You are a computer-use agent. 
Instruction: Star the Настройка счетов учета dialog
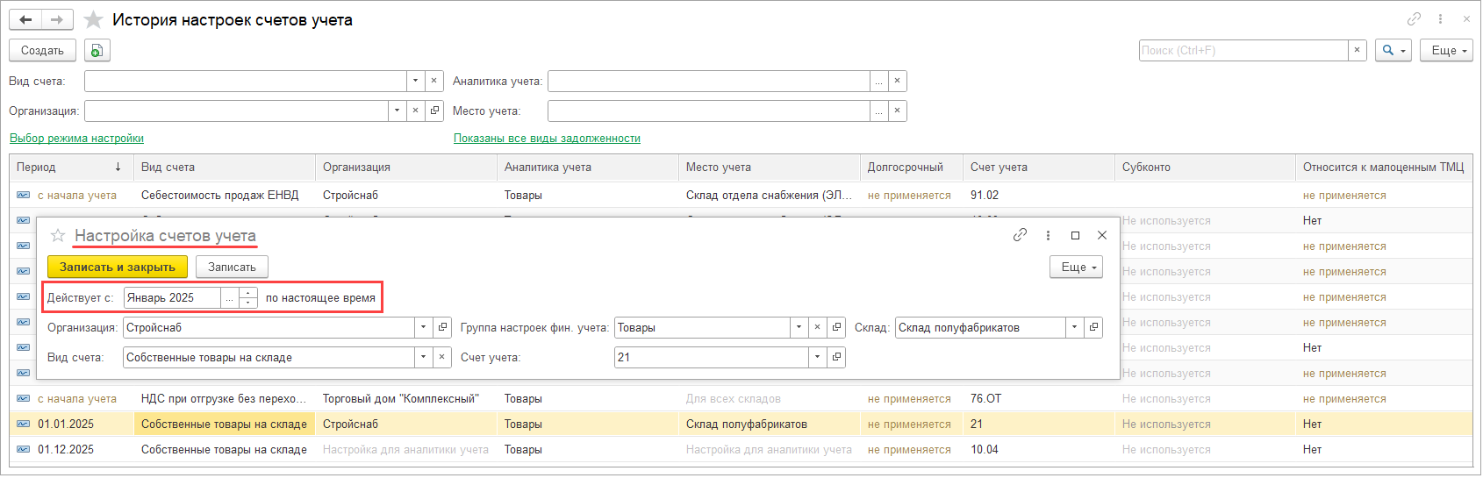point(58,235)
